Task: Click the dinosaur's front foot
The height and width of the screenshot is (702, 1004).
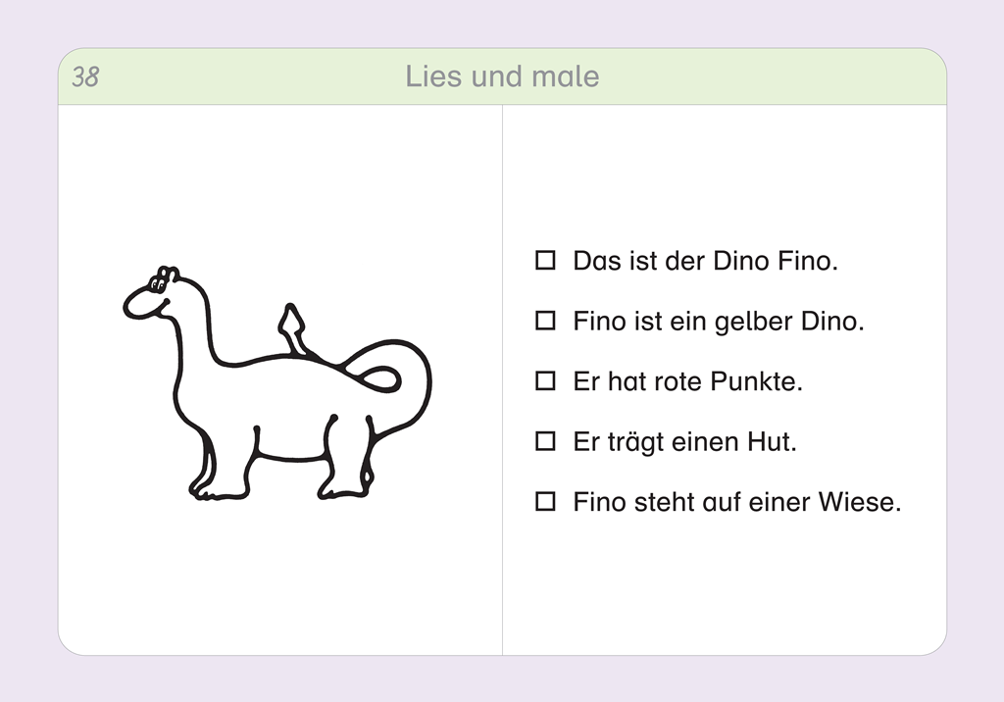Action: (217, 490)
